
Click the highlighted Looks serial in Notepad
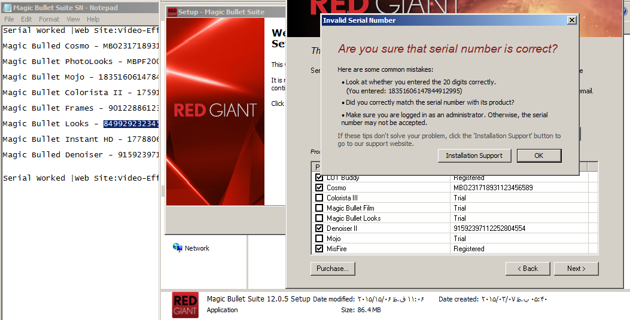click(131, 124)
